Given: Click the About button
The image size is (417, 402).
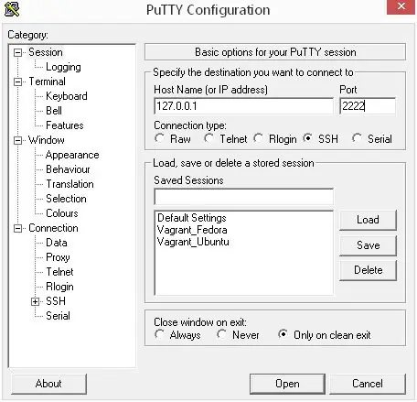Looking at the screenshot, I should 48,384.
